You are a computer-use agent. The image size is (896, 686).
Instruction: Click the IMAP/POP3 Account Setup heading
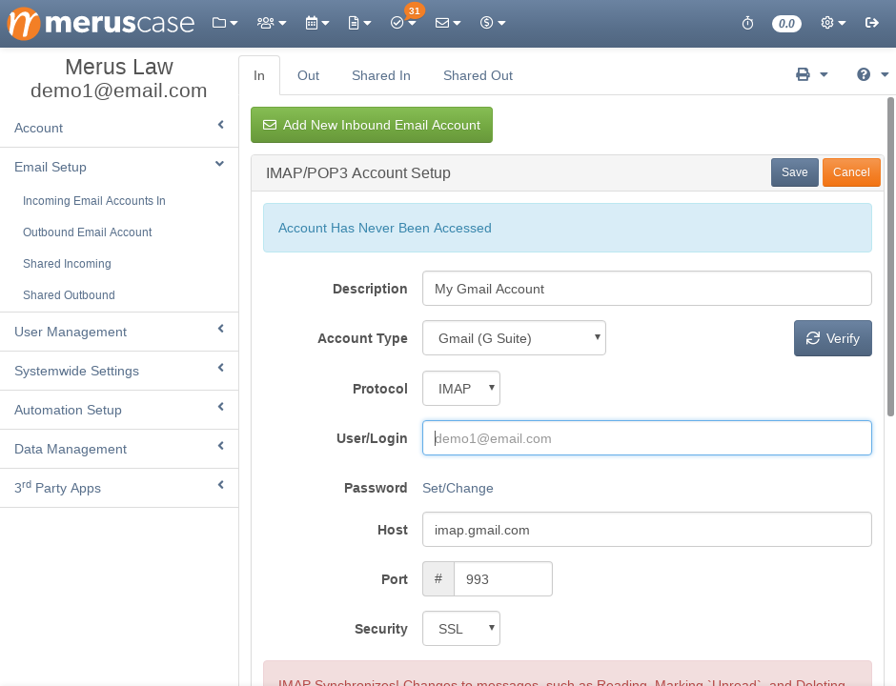pyautogui.click(x=358, y=172)
